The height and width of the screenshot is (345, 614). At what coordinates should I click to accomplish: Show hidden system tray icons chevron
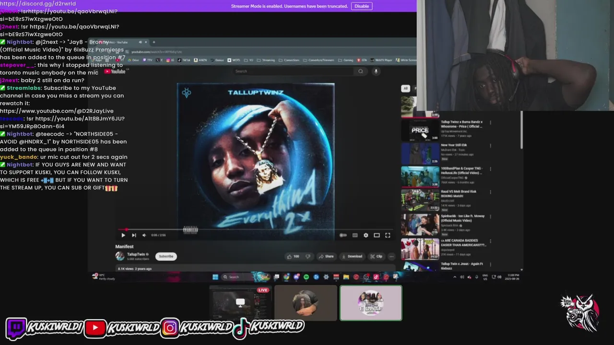(455, 277)
